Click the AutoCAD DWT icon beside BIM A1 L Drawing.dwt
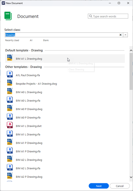 point(10,125)
